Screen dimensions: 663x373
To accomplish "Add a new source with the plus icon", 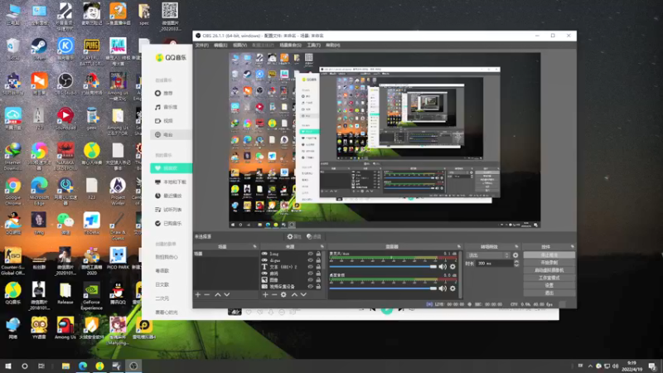I will point(265,295).
